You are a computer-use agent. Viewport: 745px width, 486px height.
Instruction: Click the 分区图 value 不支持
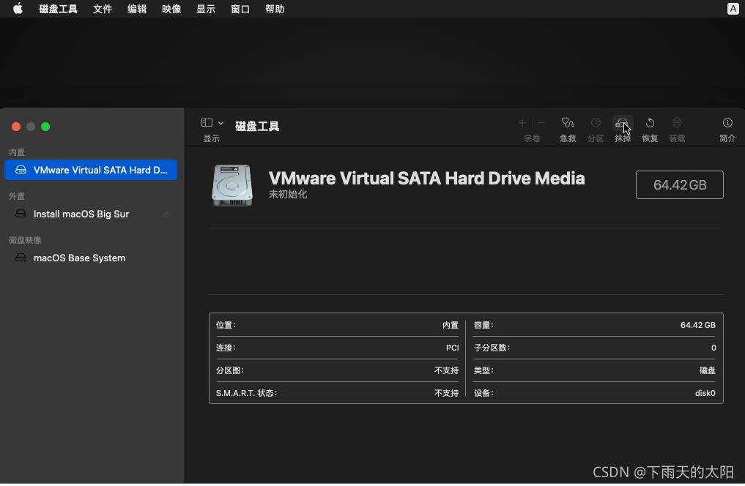[447, 370]
